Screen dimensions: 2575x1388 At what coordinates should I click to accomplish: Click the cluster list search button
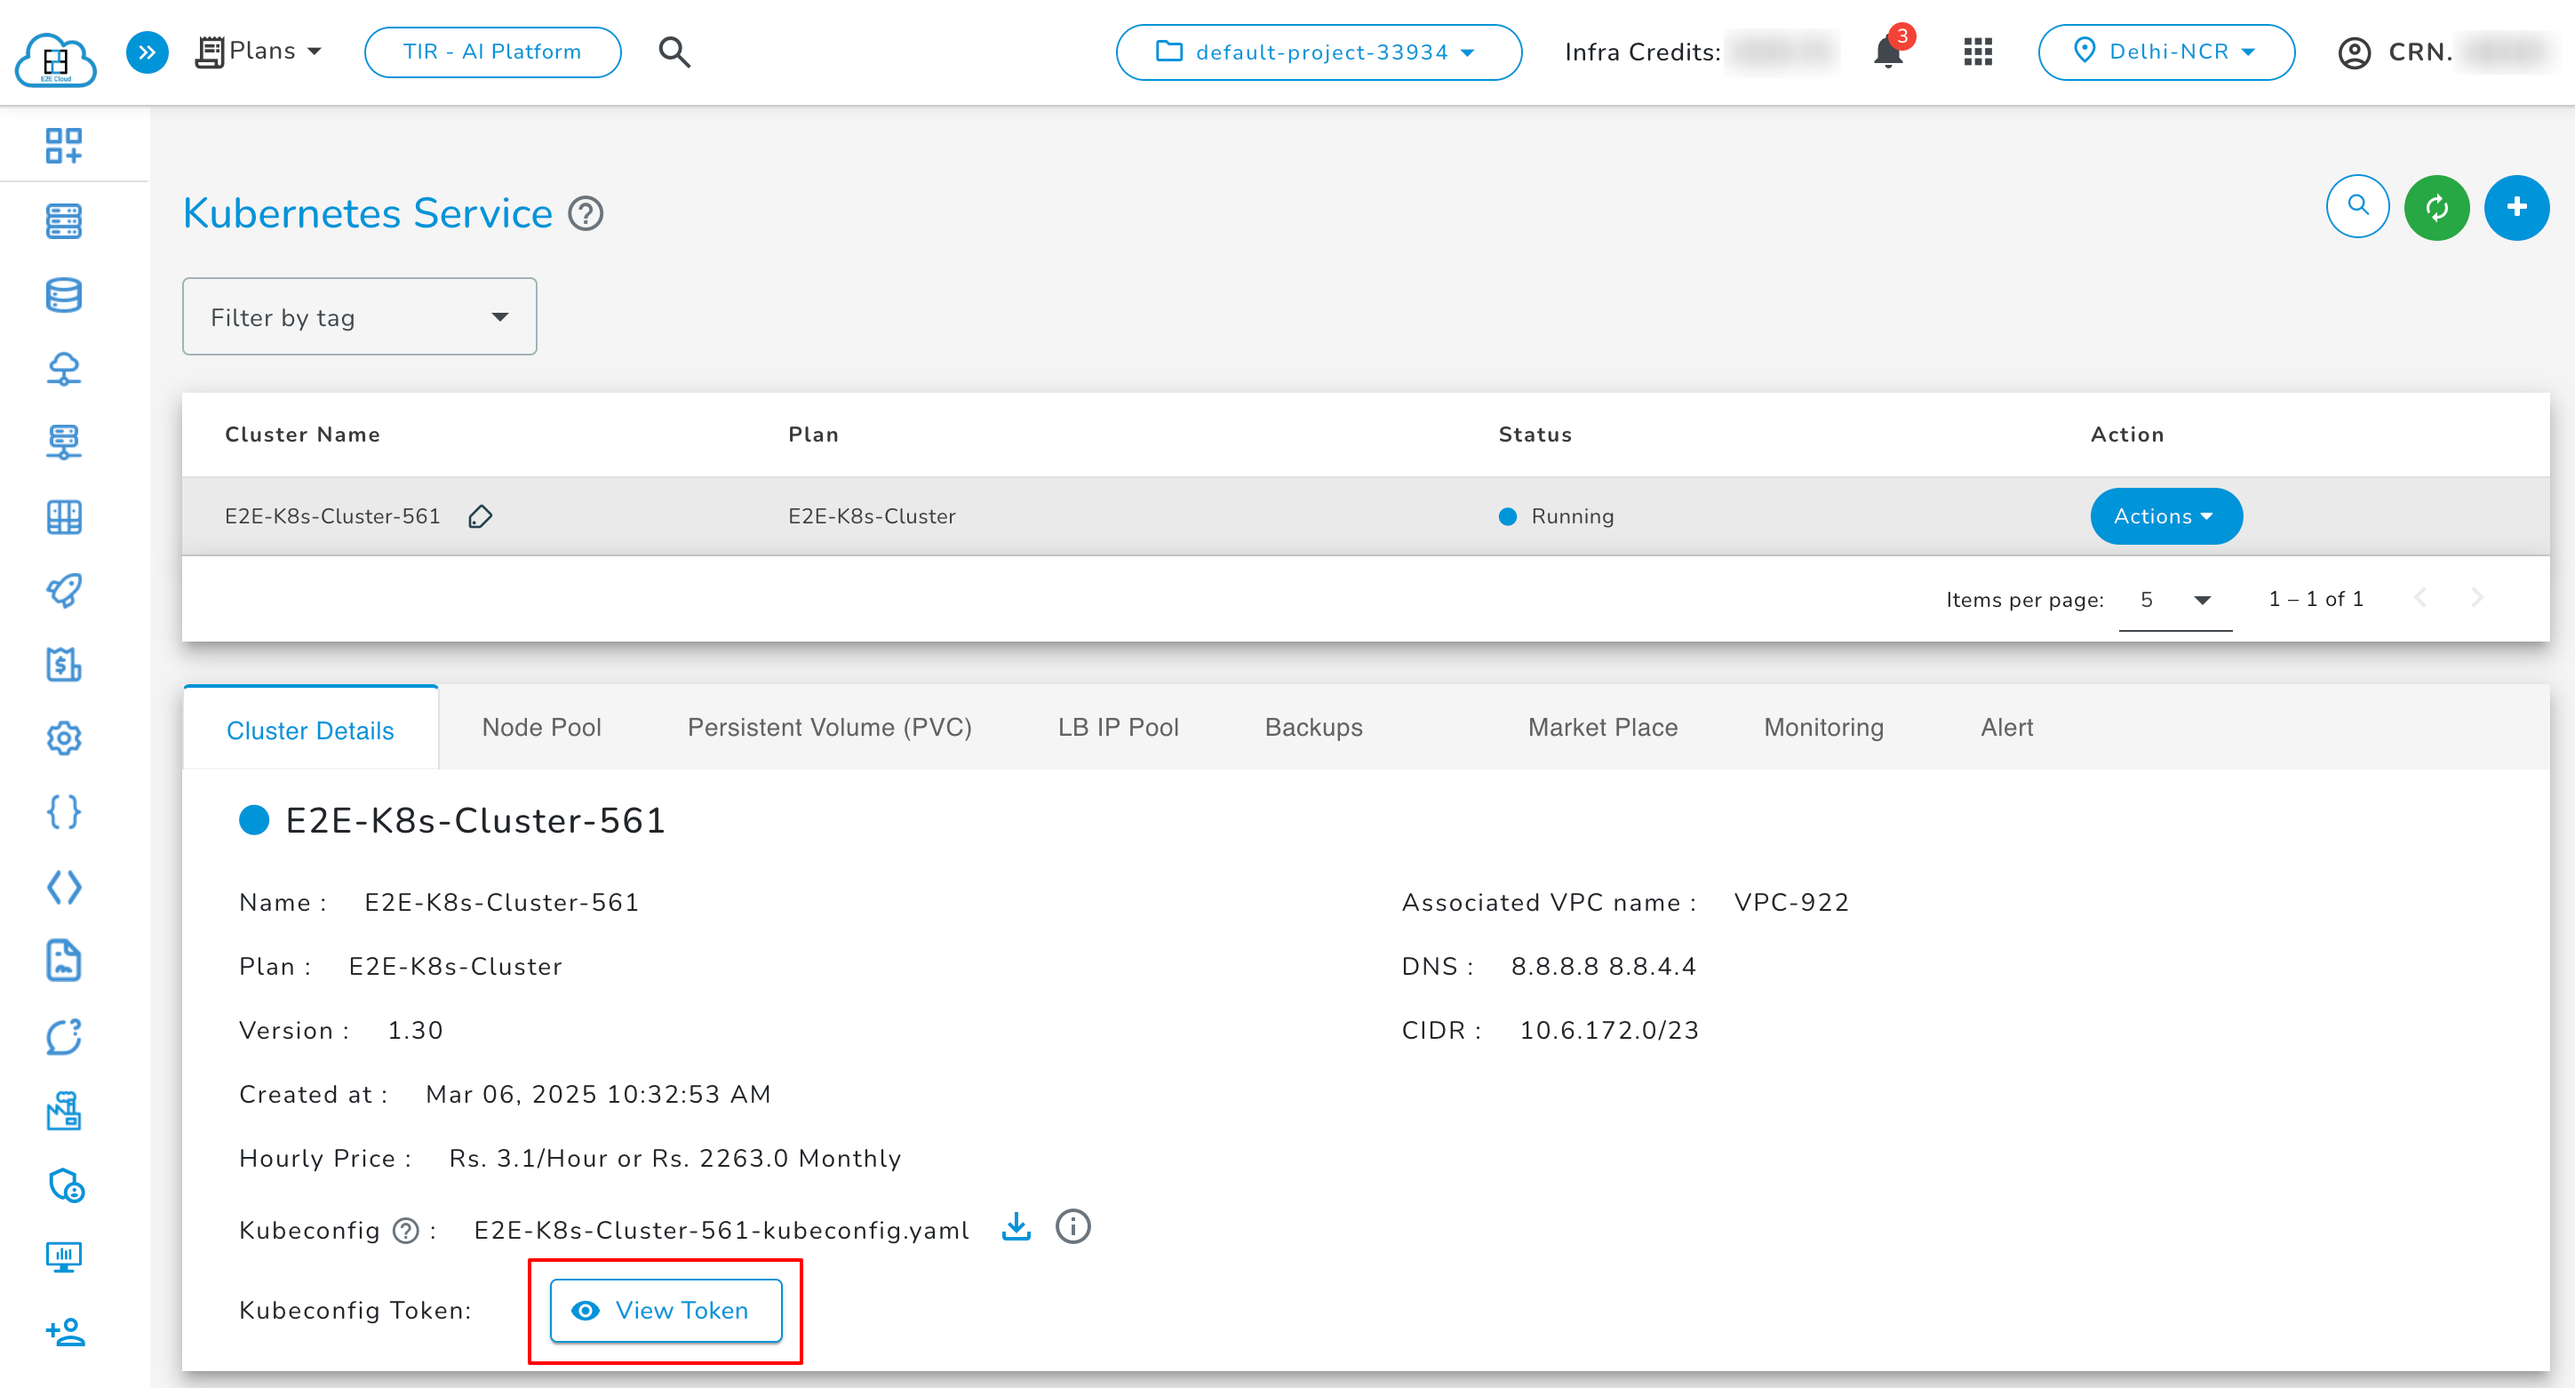coord(2358,207)
